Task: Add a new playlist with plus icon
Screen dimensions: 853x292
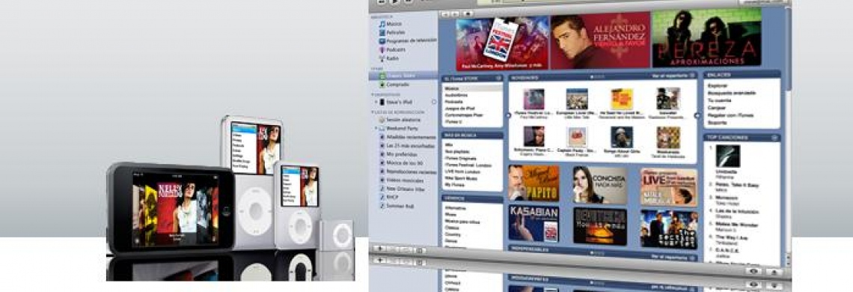Action: (x=379, y=249)
